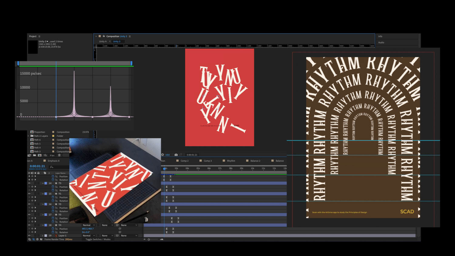Toggle the Composition viewer lock icon
The width and height of the screenshot is (455, 256).
click(103, 36)
